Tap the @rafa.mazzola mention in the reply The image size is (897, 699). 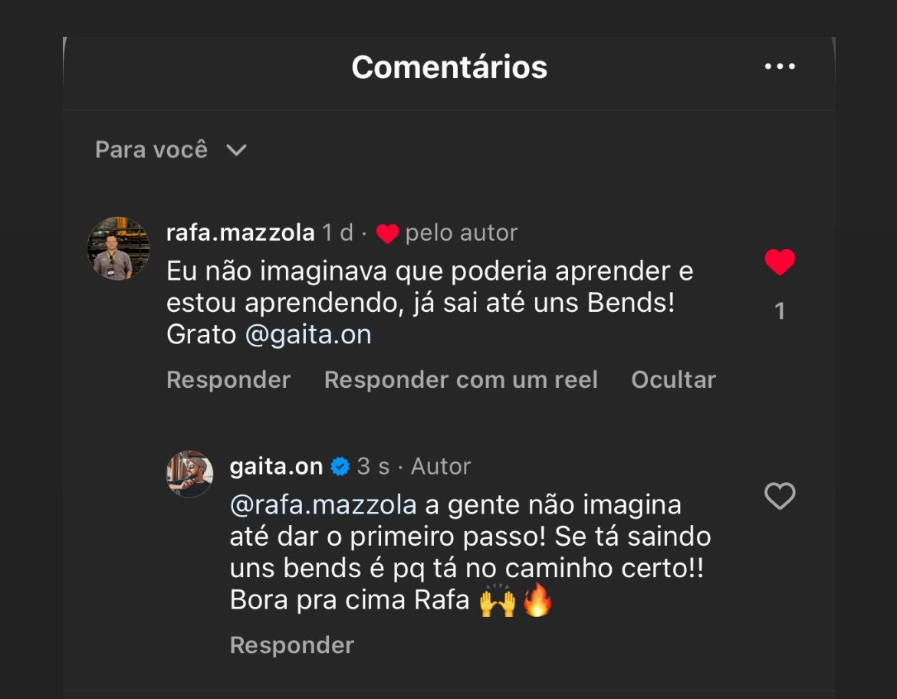point(323,505)
